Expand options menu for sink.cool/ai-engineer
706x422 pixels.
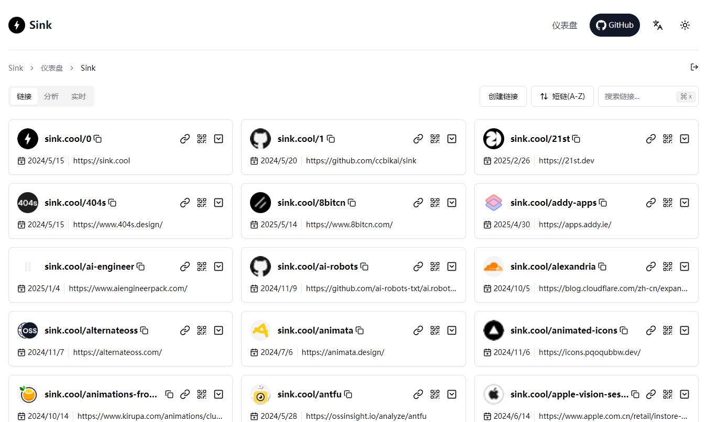pyautogui.click(x=219, y=266)
